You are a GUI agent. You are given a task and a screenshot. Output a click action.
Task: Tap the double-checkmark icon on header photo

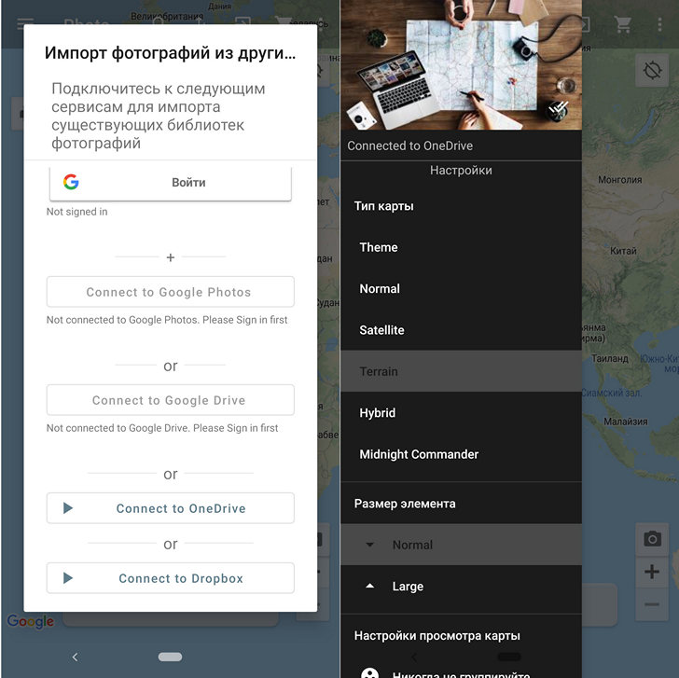coord(558,107)
